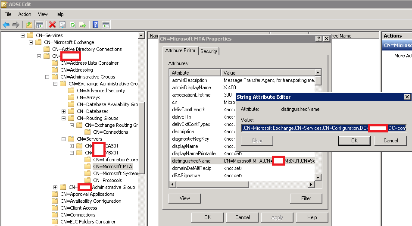Click the folder icon of CN=Advanced Security
412x226 pixels.
[x=71, y=91]
